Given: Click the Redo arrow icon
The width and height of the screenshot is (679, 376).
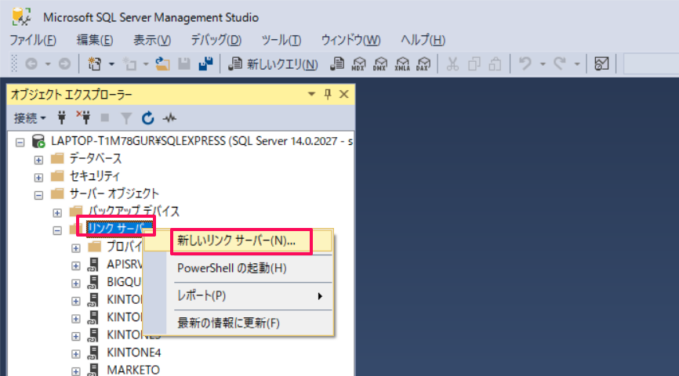Looking at the screenshot, I should [x=560, y=64].
